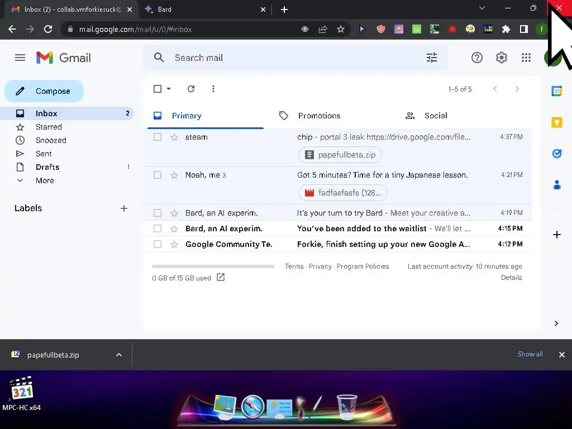Get add-ons plus icon in side panel
This screenshot has width=572, height=429.
pos(557,235)
